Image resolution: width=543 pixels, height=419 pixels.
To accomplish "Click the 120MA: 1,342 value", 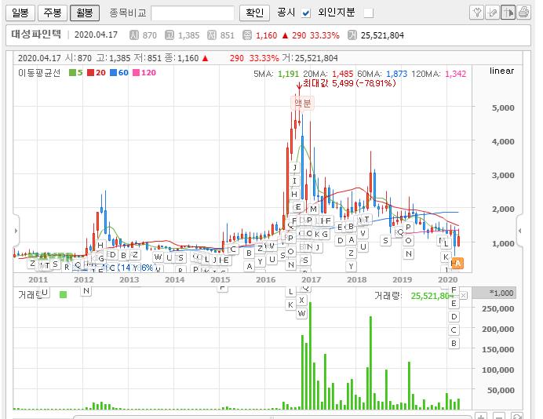I will click(439, 74).
